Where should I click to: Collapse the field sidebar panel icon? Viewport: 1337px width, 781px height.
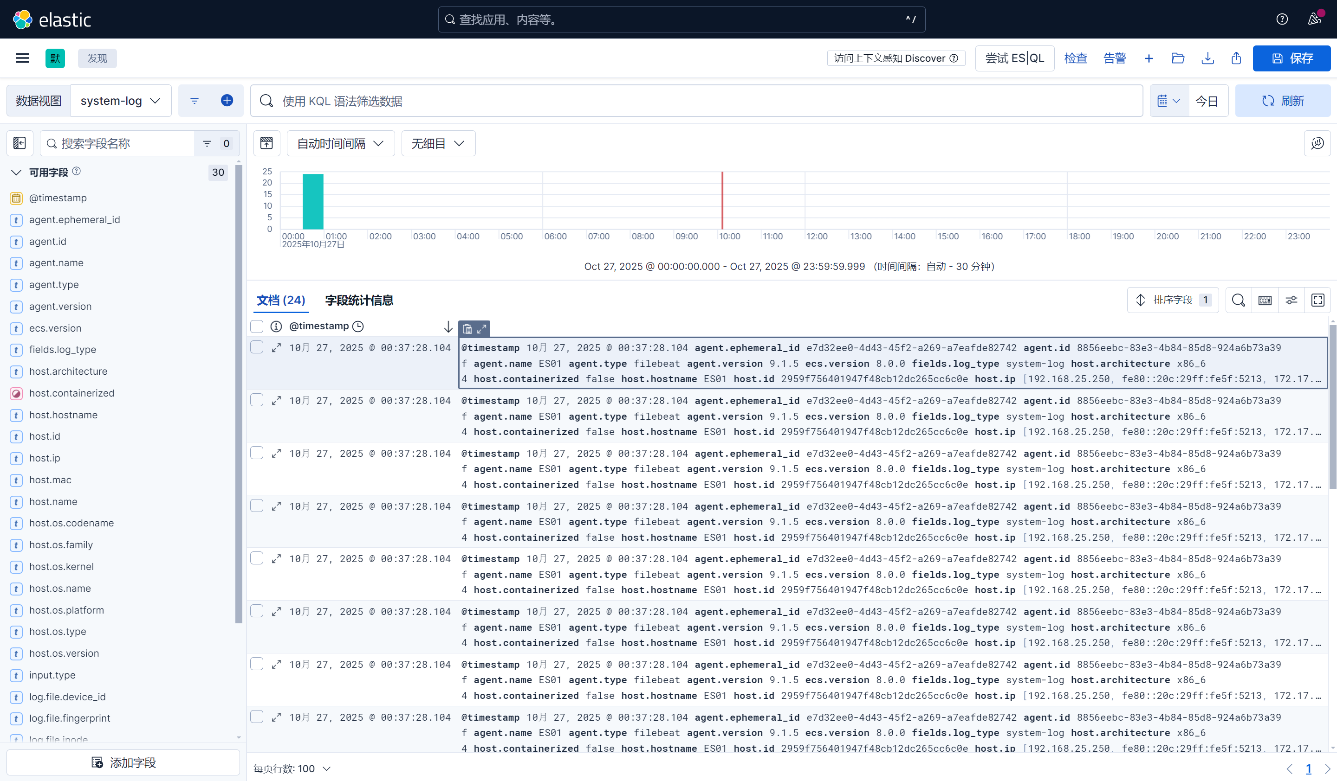pos(19,143)
